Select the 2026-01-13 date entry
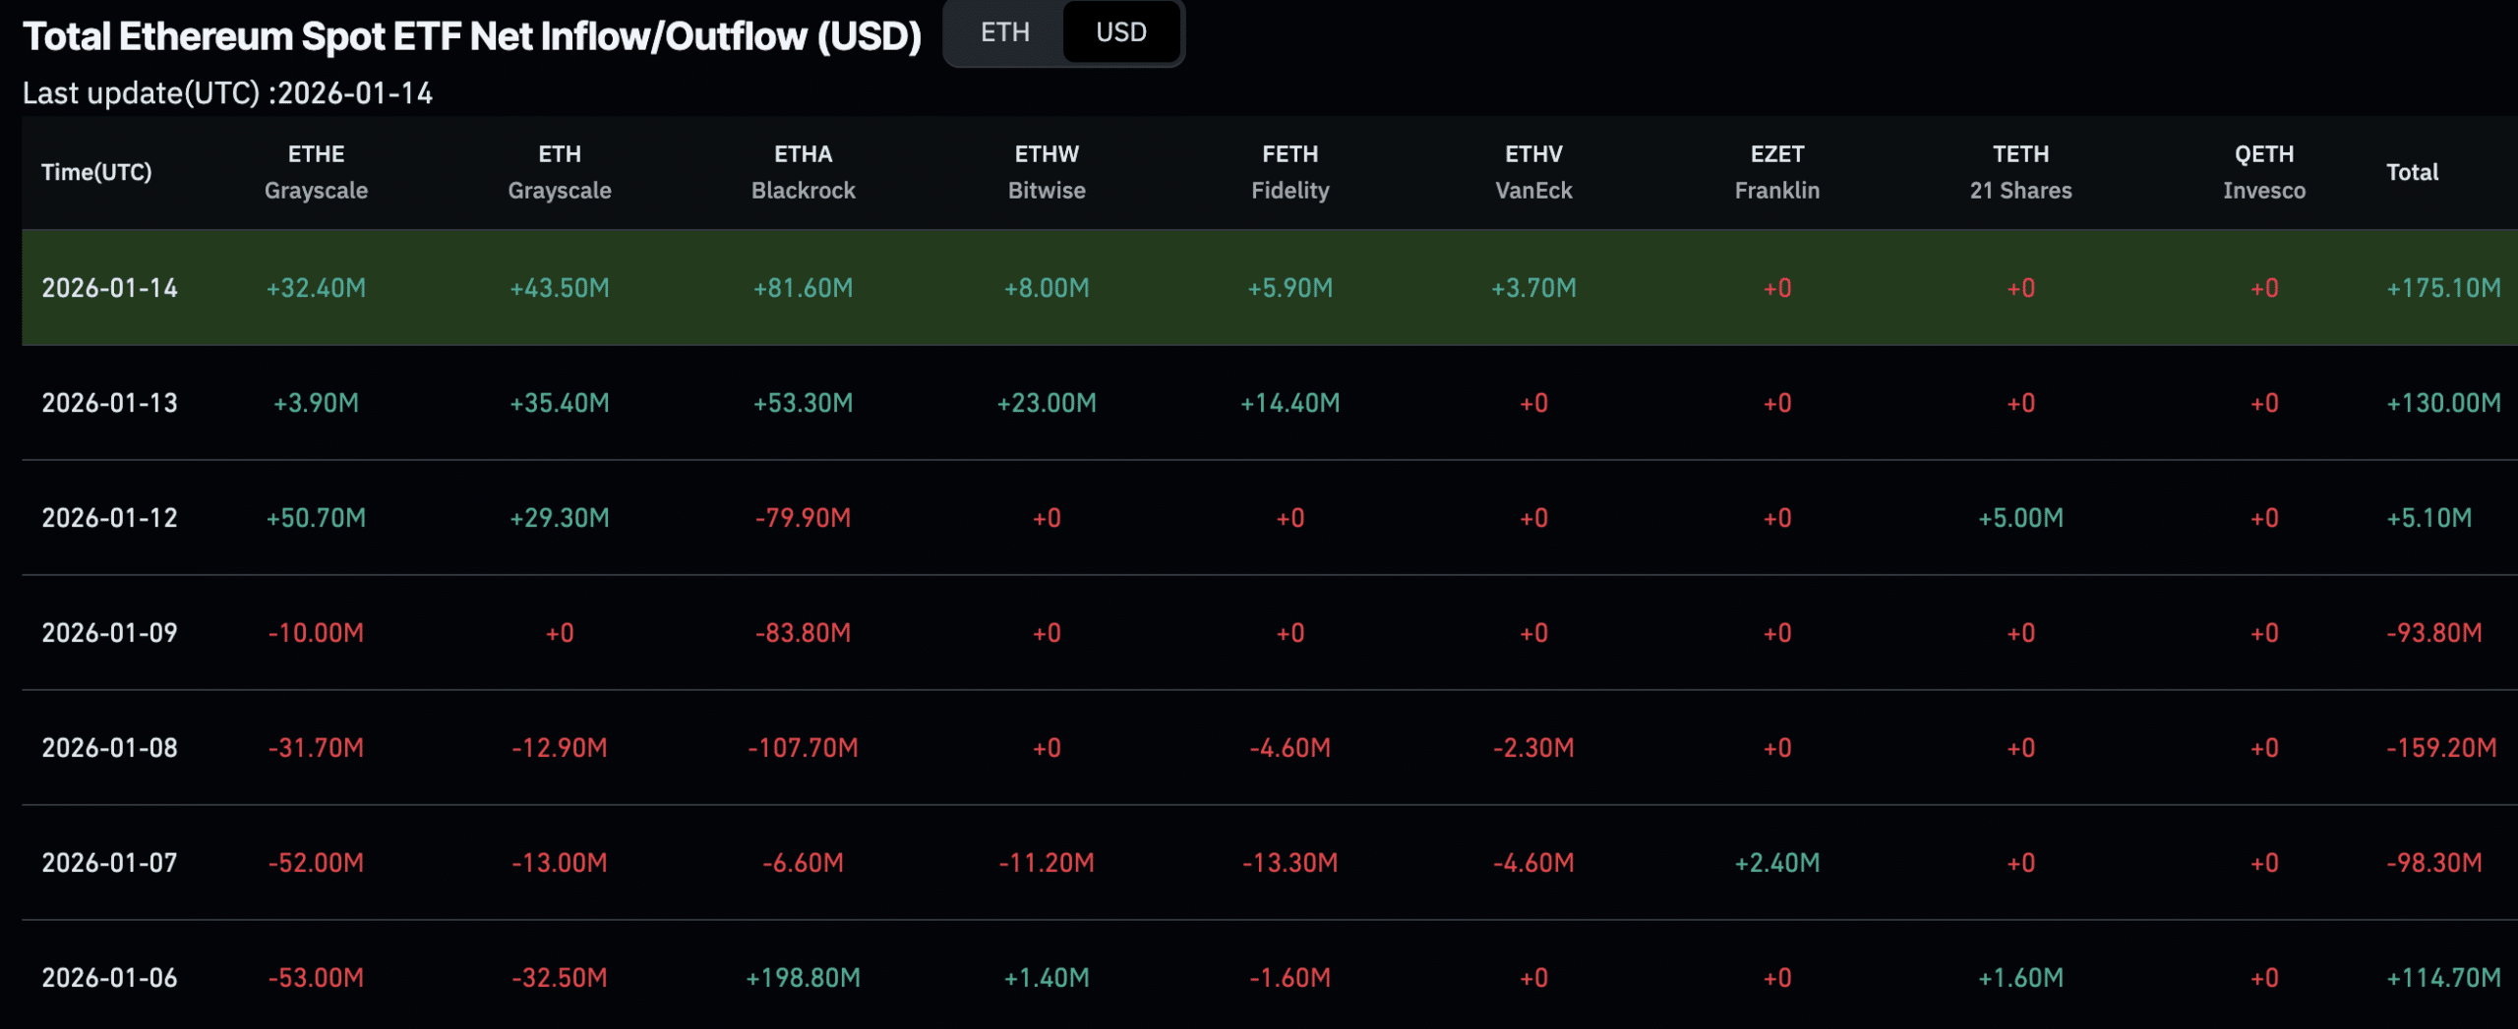Viewport: 2518px width, 1029px height. (x=110, y=402)
